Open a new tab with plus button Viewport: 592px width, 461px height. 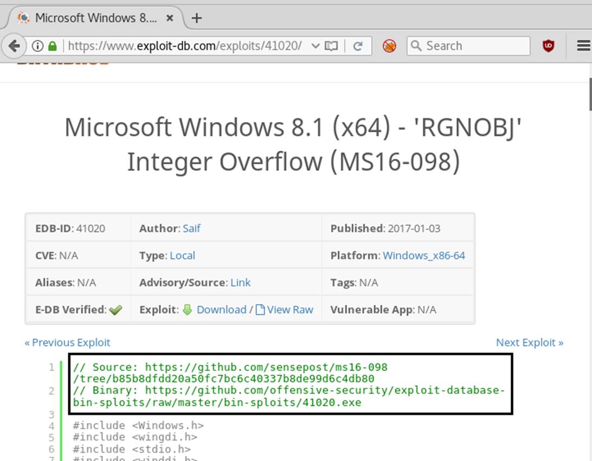click(196, 18)
